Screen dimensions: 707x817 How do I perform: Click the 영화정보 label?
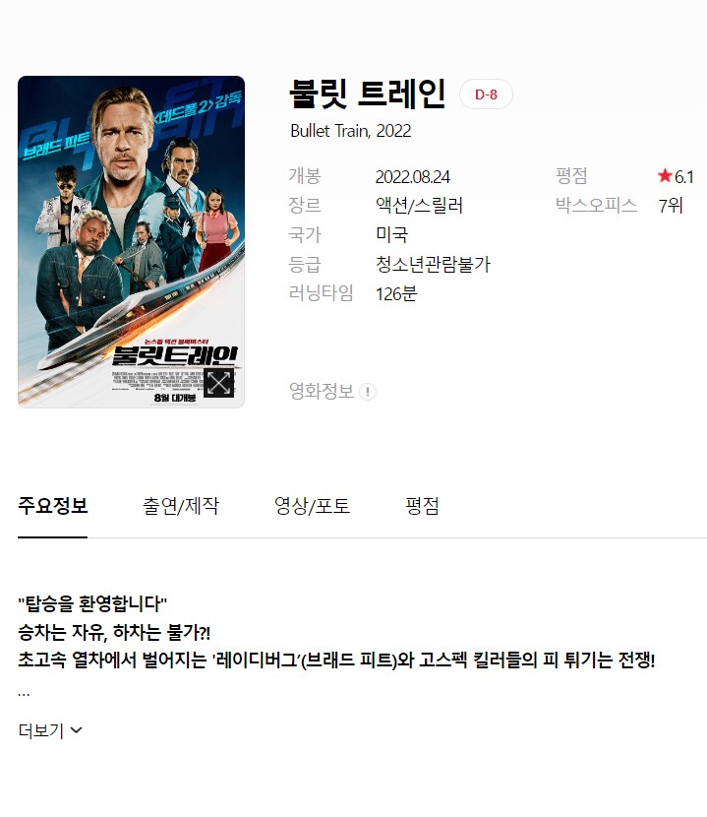tap(322, 391)
